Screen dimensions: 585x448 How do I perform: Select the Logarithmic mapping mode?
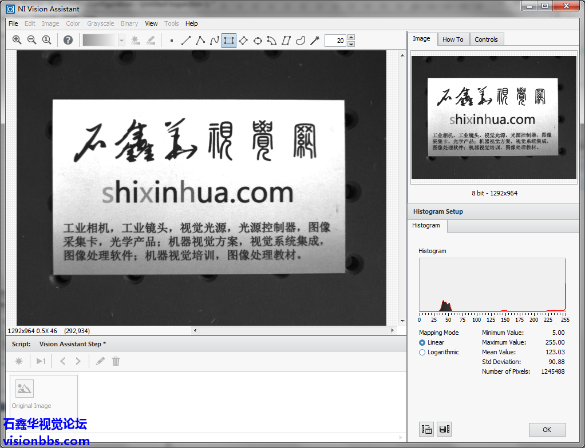(422, 353)
